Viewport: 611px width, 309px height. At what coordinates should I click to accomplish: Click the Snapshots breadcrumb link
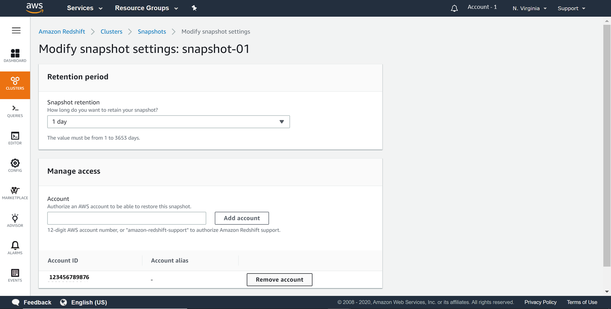pyautogui.click(x=152, y=32)
